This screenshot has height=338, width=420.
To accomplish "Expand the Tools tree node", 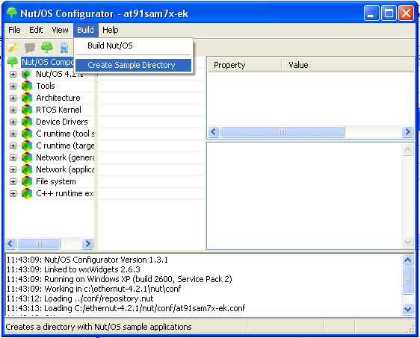I will click(x=13, y=86).
